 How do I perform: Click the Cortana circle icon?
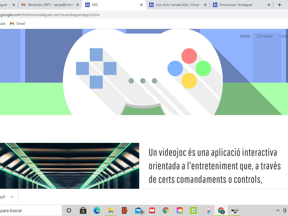tap(69, 210)
